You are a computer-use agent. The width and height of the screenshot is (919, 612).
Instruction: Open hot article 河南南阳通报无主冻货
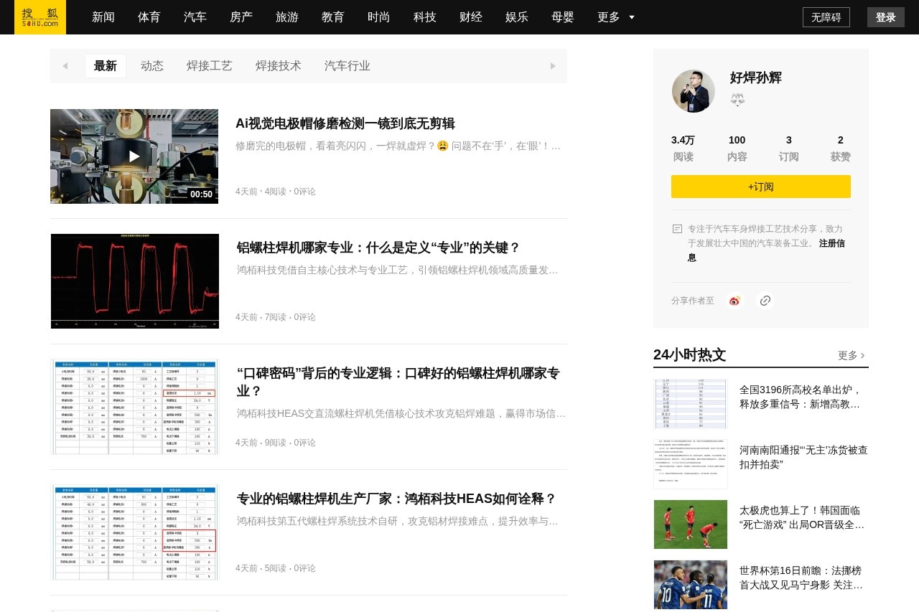tap(803, 457)
